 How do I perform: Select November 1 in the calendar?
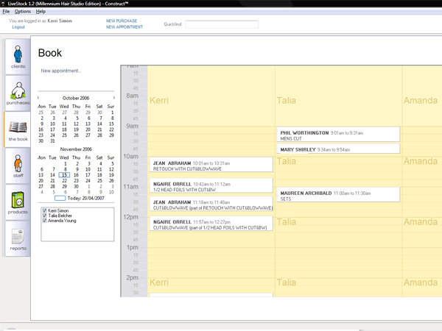[65, 163]
